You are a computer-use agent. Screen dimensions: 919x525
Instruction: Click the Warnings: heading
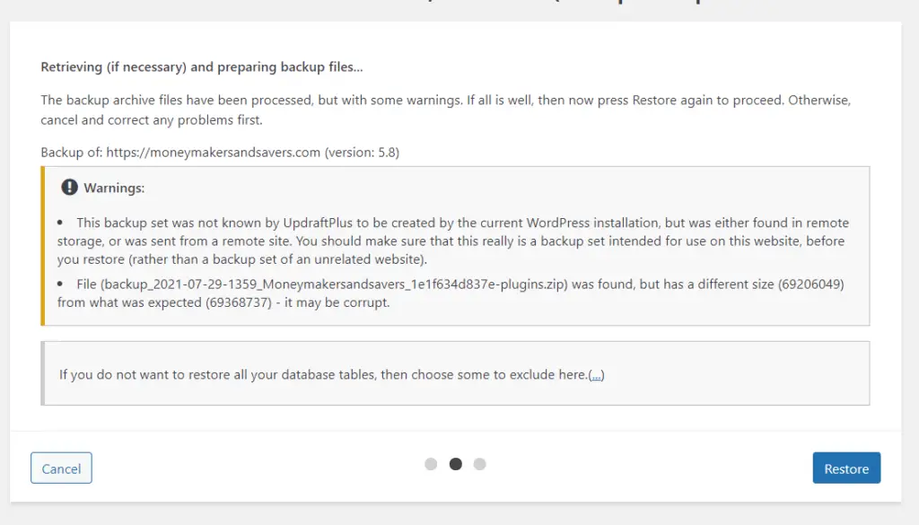114,188
